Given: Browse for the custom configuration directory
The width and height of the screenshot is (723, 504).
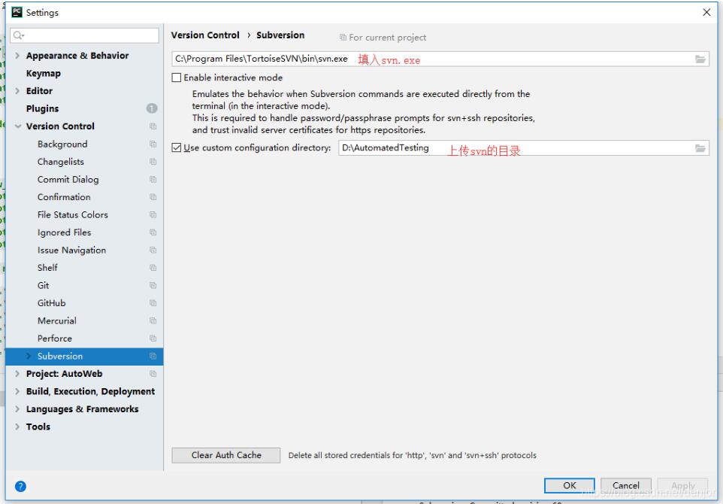Looking at the screenshot, I should point(700,147).
